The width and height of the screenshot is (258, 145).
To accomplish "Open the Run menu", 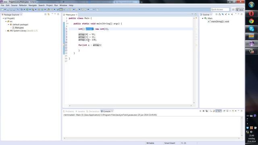I will [x=56, y=5].
